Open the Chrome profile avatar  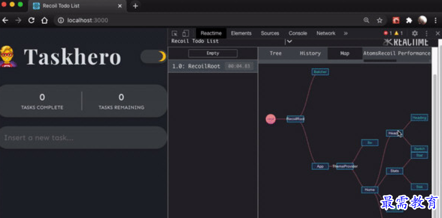point(422,20)
